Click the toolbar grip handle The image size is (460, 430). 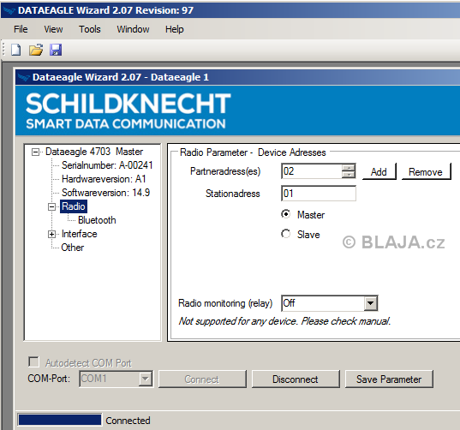(x=3, y=49)
